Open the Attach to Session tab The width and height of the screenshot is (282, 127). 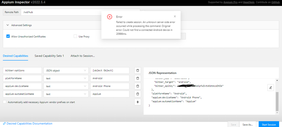click(x=82, y=56)
